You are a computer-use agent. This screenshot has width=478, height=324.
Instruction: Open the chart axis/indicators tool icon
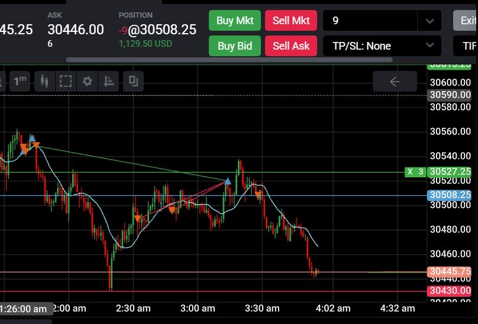coord(108,81)
